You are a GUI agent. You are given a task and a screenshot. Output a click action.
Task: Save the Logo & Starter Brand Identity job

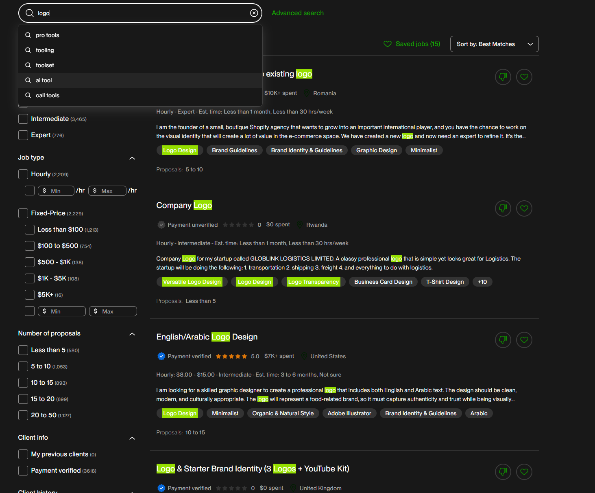pyautogui.click(x=524, y=471)
